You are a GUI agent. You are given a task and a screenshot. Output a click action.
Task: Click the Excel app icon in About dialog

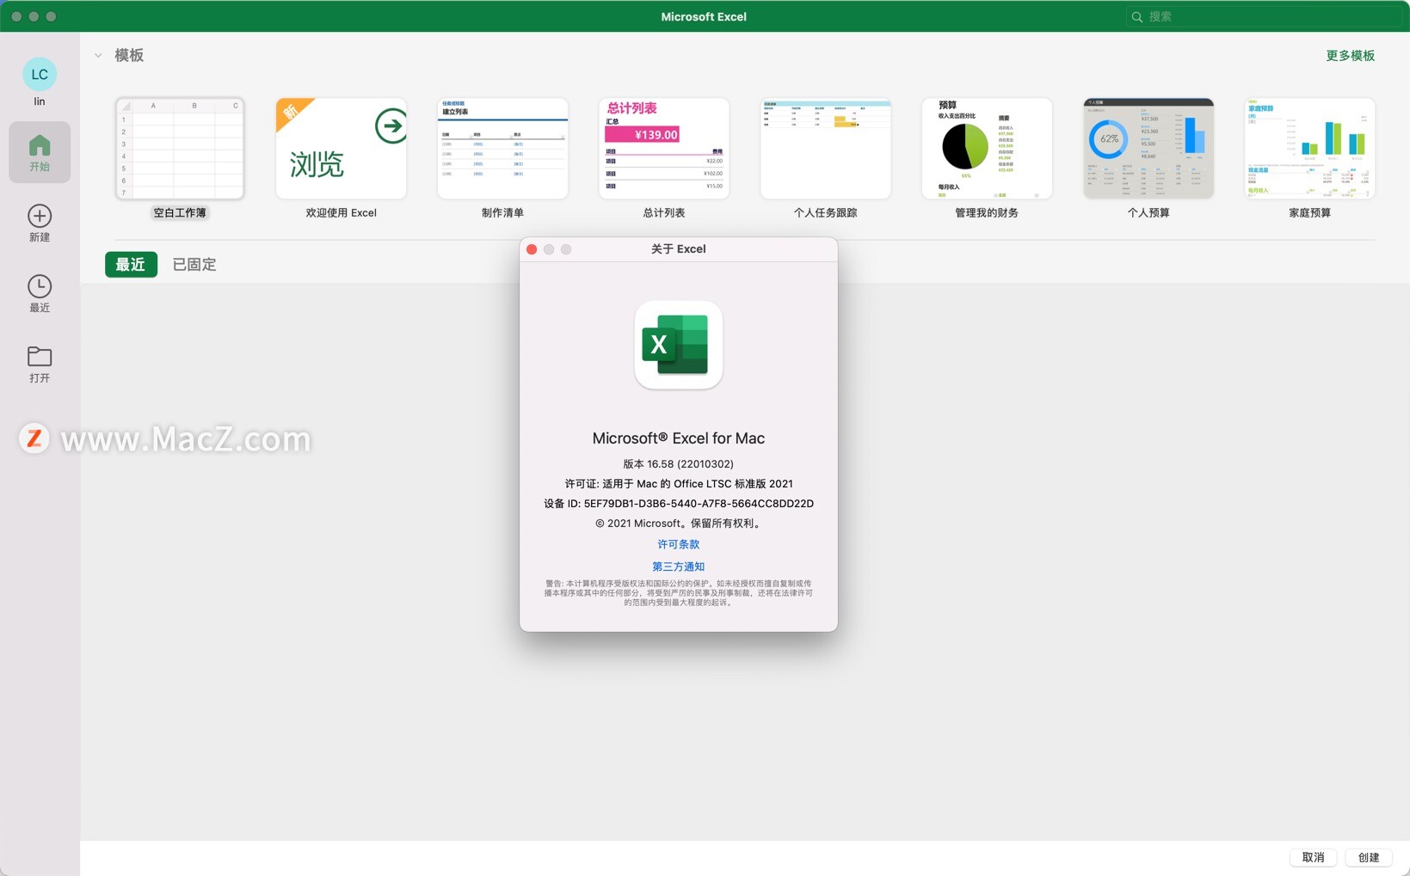(678, 345)
